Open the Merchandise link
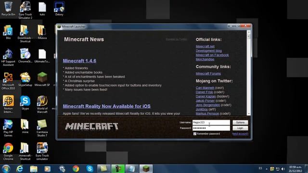The image size is (308, 173). tap(205, 59)
